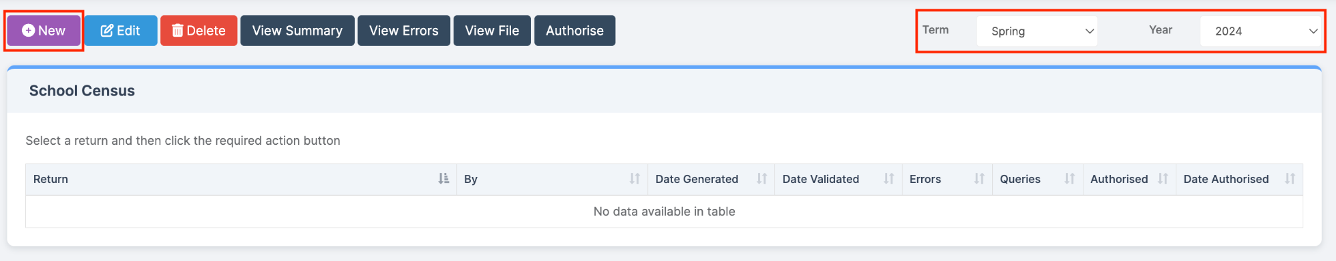Click sort arrows in By column
This screenshot has height=261, width=1336.
click(635, 179)
